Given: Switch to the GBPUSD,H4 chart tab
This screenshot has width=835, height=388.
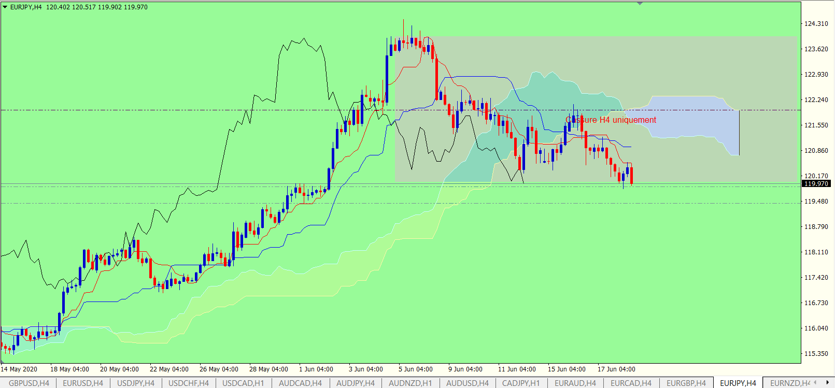Looking at the screenshot, I should pos(29,383).
